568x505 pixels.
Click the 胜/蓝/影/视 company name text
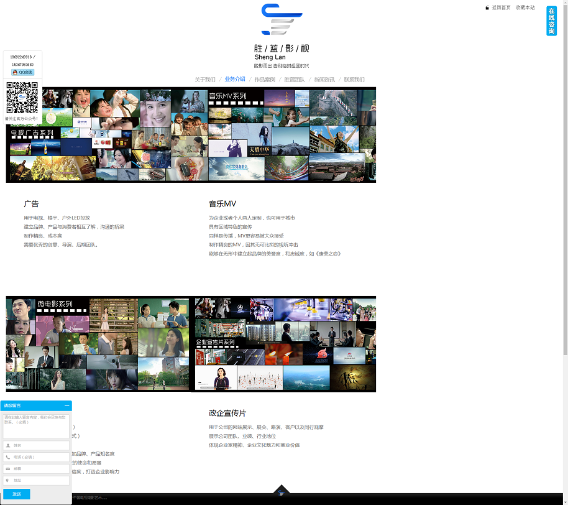[282, 49]
